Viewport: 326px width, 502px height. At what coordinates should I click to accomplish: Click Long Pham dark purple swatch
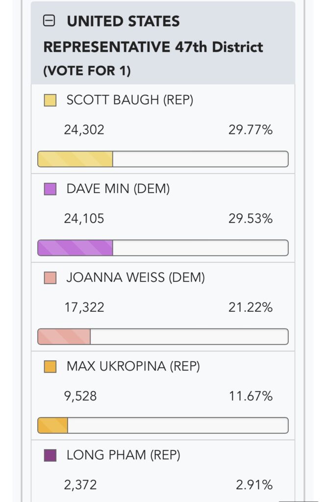click(x=50, y=455)
